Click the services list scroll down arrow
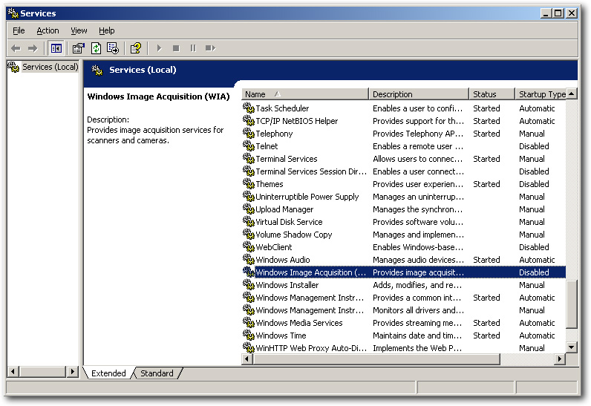The height and width of the screenshot is (406, 591). coord(572,347)
